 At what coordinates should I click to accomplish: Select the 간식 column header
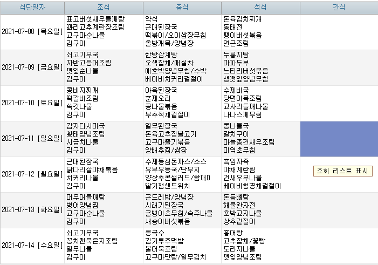tap(339, 8)
